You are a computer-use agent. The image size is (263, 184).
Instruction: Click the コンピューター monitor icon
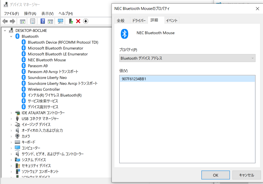(17, 148)
